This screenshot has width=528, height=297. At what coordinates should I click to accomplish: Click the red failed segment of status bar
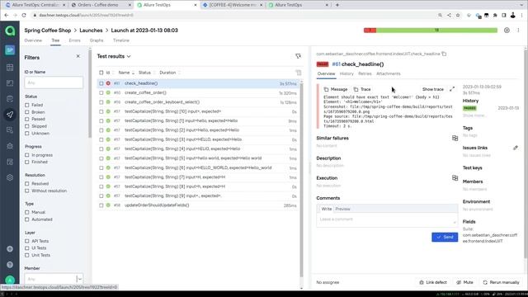click(370, 31)
